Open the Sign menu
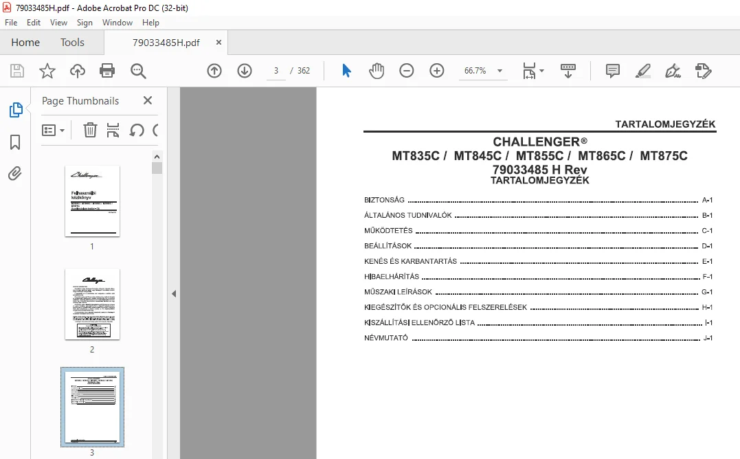740x459 pixels. coord(85,22)
